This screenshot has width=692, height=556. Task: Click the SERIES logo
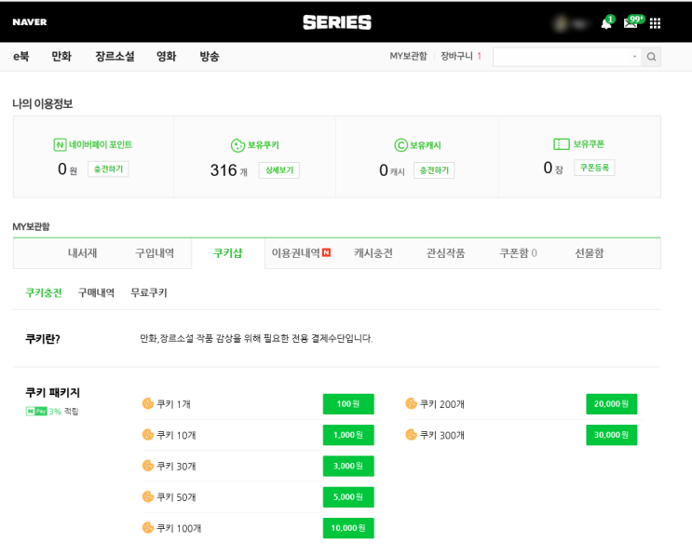click(337, 22)
